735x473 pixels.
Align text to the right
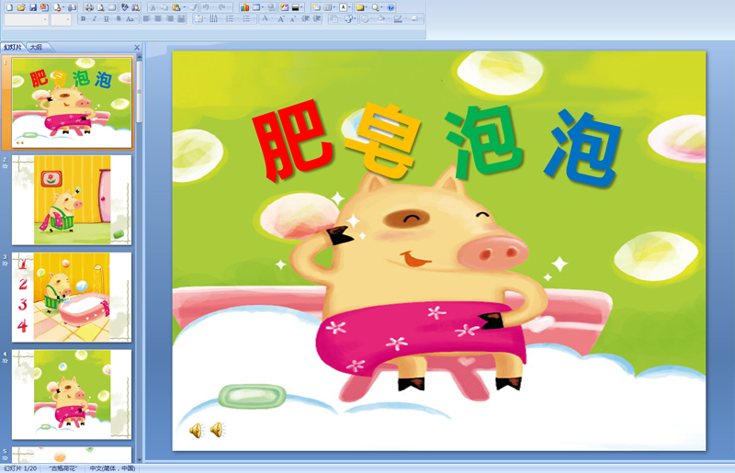pos(170,18)
